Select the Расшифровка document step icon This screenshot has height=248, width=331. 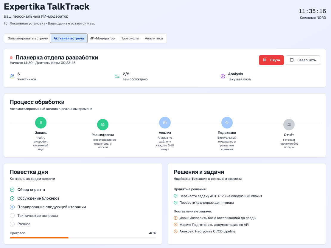click(x=103, y=125)
